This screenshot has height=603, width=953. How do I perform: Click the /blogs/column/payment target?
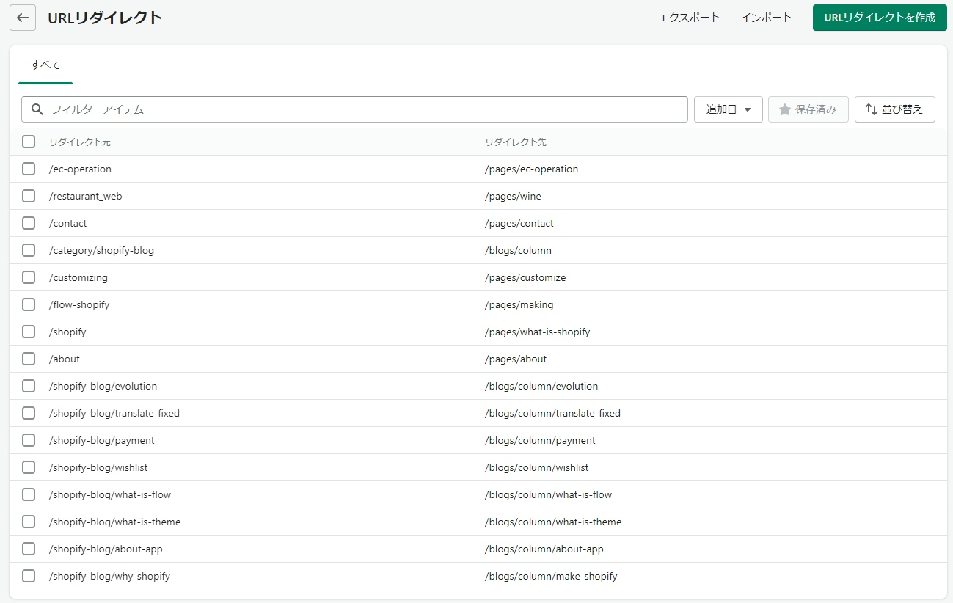(540, 440)
